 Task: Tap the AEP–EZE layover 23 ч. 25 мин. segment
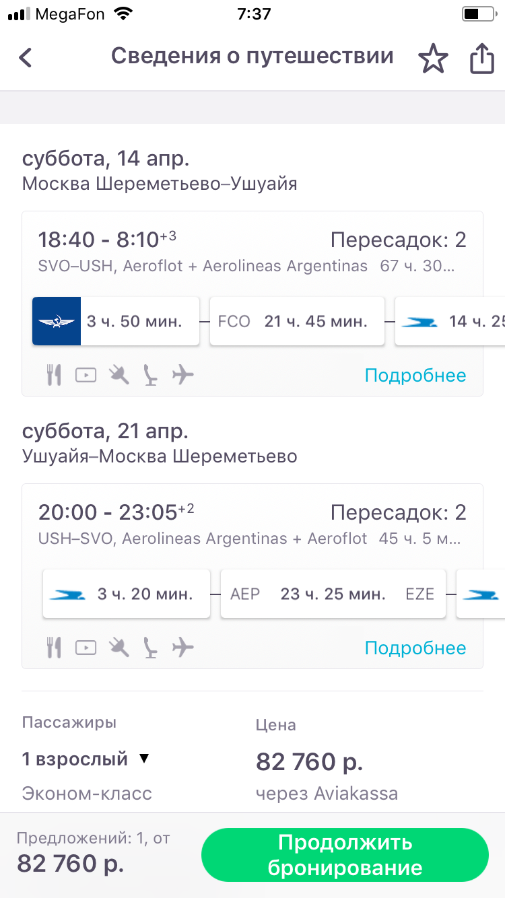point(333,594)
